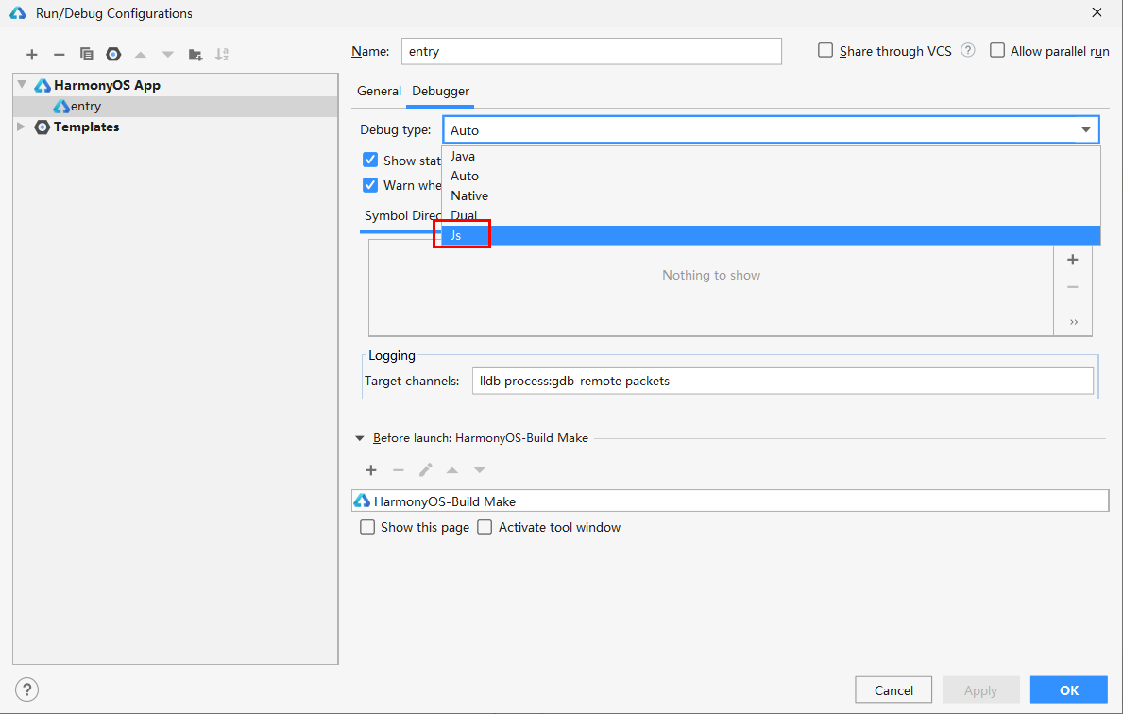Expand the Templates tree node
1123x714 pixels.
click(x=22, y=127)
